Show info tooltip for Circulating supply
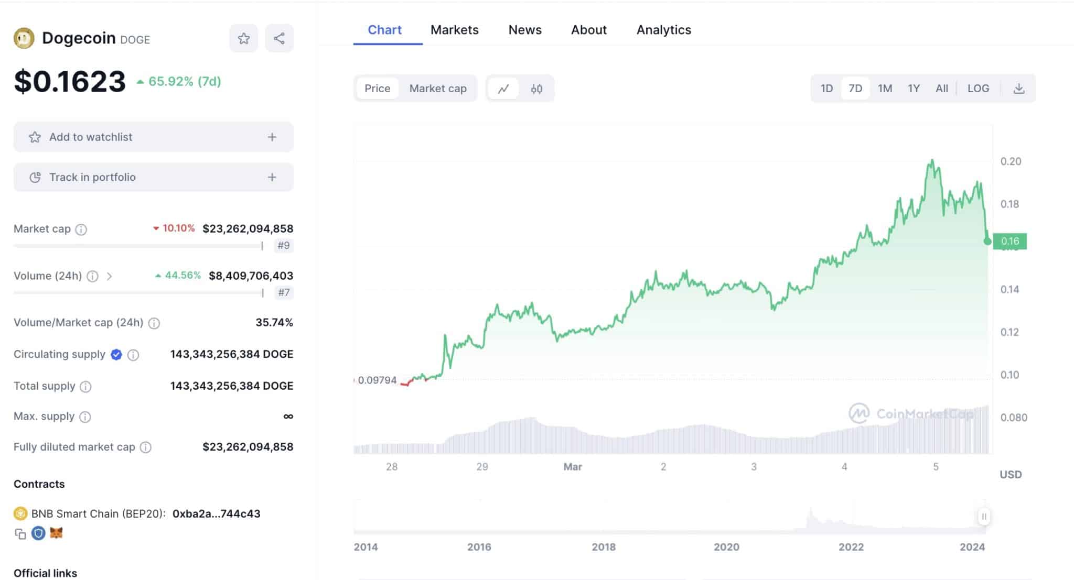The height and width of the screenshot is (580, 1074). pyautogui.click(x=133, y=355)
